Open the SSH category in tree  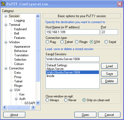(x=17, y=90)
